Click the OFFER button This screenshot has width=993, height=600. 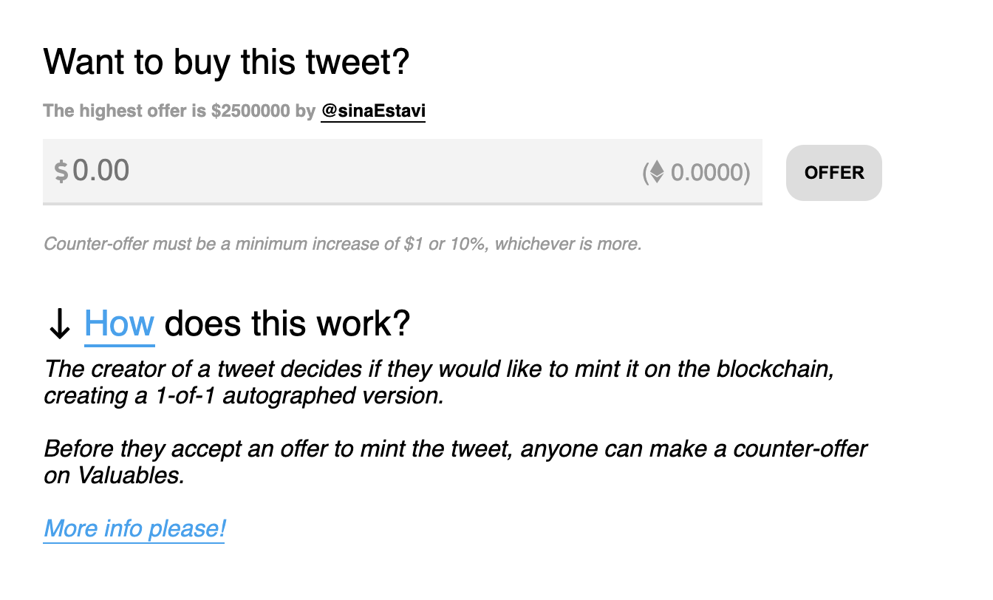click(x=834, y=173)
